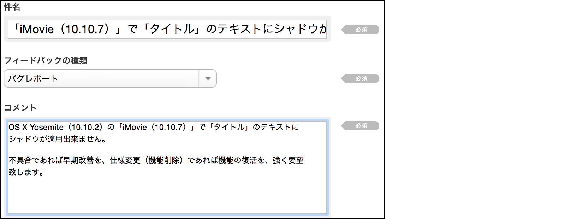Click the 必須 badge beside the subject field

361,30
